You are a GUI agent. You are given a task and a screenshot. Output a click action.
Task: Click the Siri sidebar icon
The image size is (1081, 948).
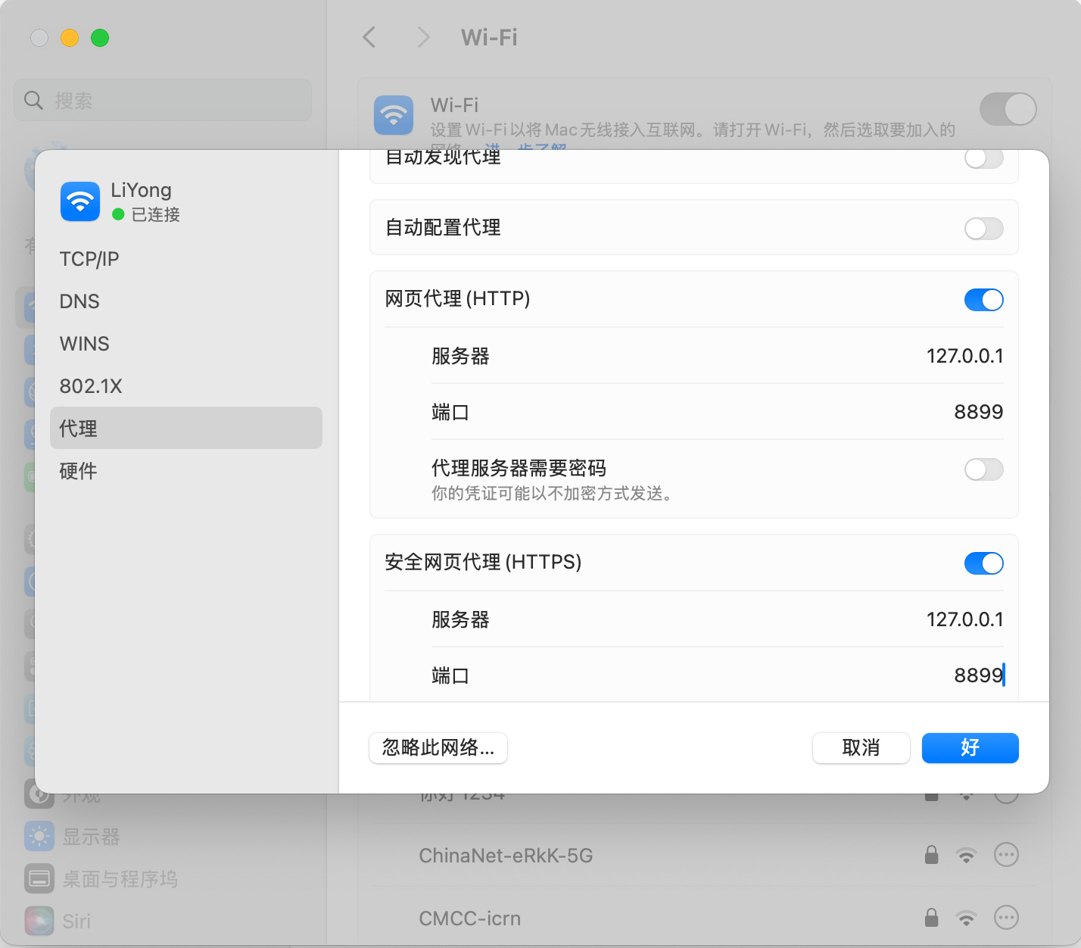(39, 921)
